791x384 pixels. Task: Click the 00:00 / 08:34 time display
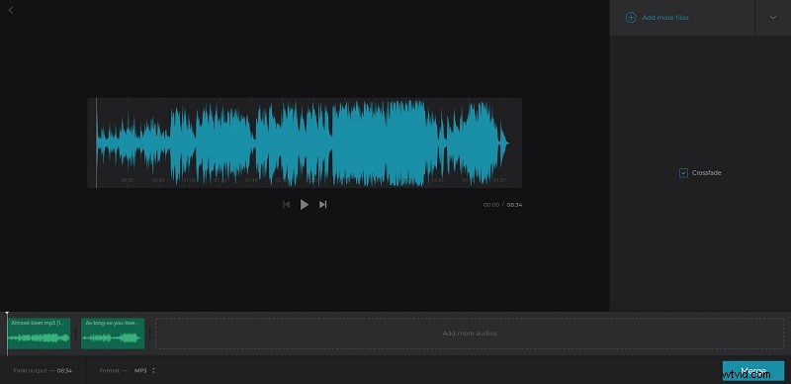502,205
